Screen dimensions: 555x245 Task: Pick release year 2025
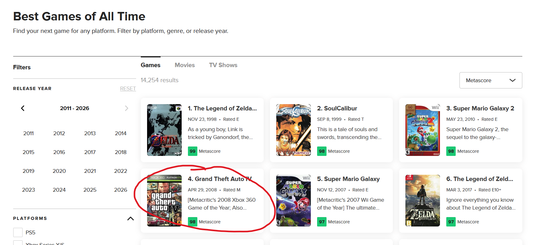90,190
